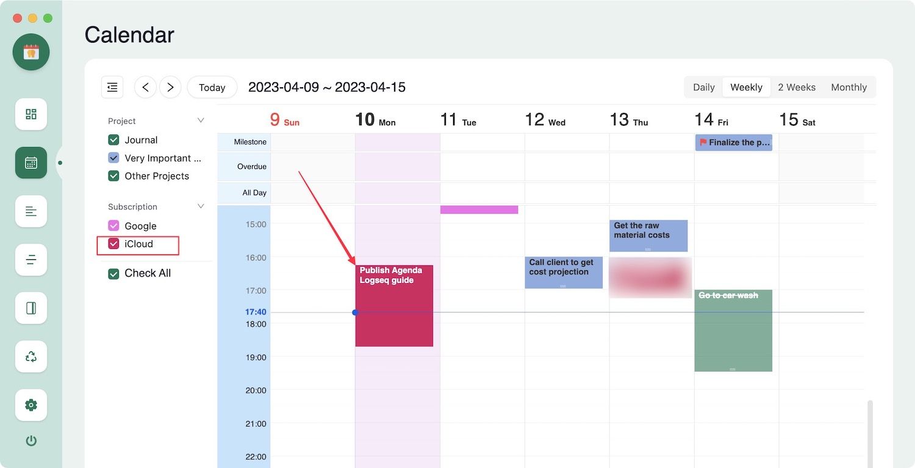Click the split panel sidebar icon

click(31, 308)
